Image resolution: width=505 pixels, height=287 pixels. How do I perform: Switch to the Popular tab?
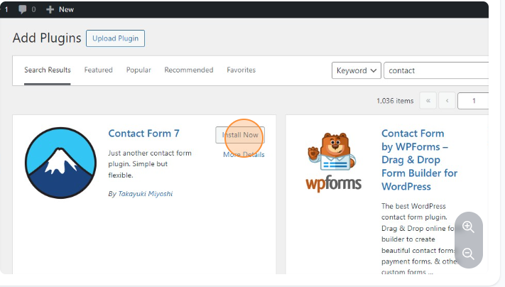coord(139,70)
